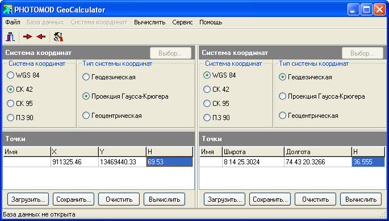Click the Y column header
The image size is (389, 221).
122,152
